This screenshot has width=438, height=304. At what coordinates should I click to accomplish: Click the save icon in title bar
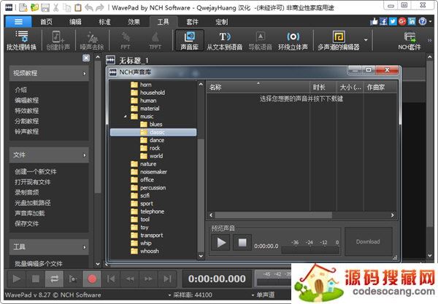pyautogui.click(x=45, y=7)
